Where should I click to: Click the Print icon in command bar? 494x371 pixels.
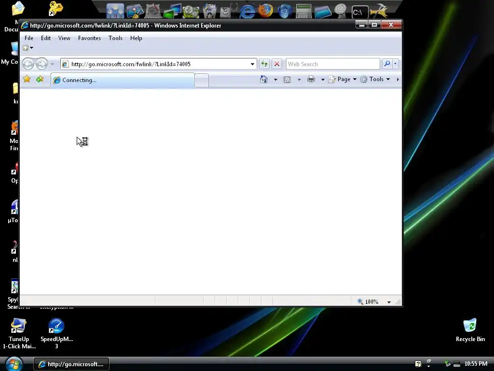coord(311,80)
